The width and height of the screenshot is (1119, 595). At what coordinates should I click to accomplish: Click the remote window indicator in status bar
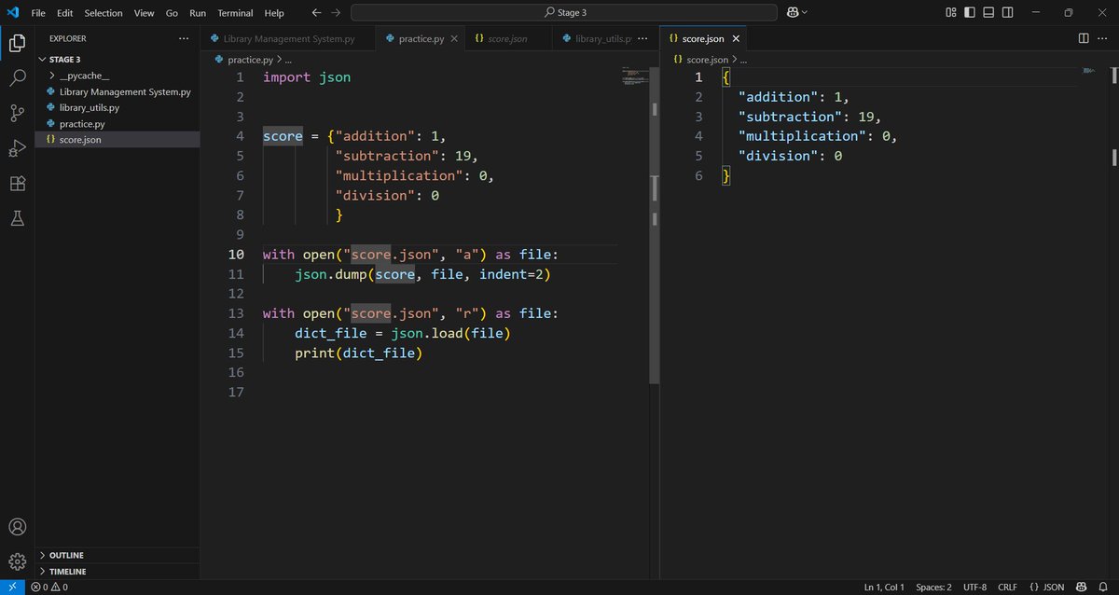pos(12,587)
